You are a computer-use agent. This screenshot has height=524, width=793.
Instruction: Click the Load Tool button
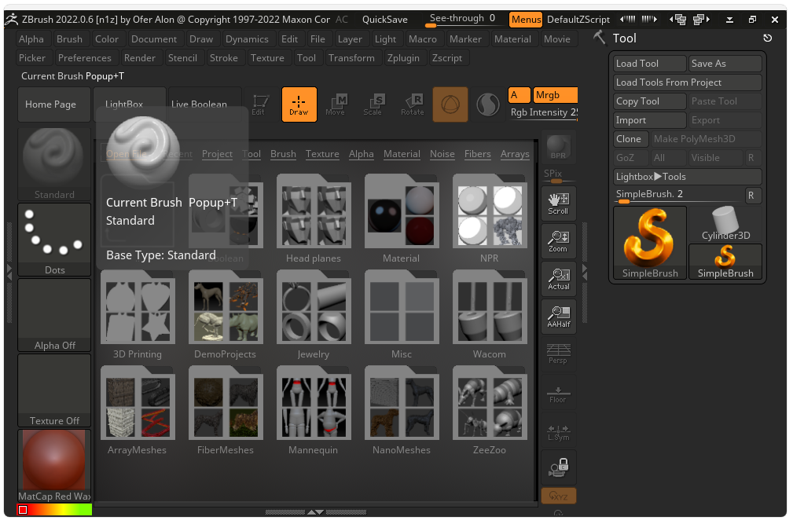[x=650, y=64]
